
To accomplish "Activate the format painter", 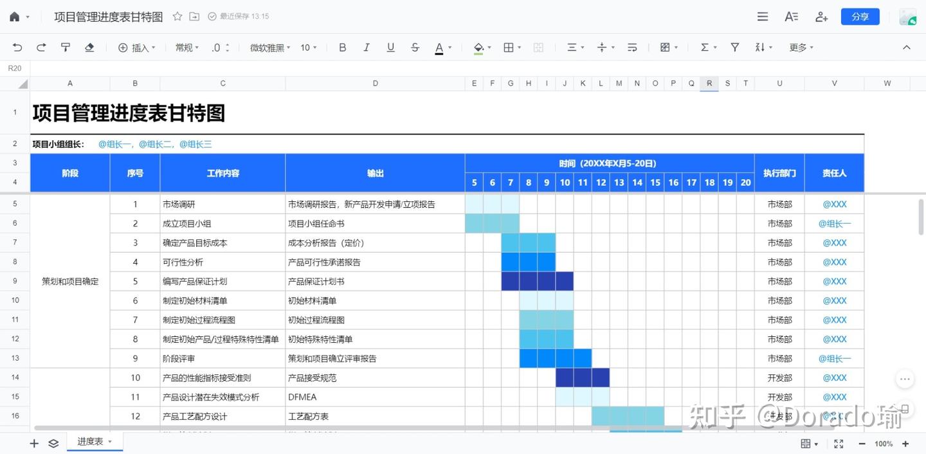I will [x=65, y=48].
